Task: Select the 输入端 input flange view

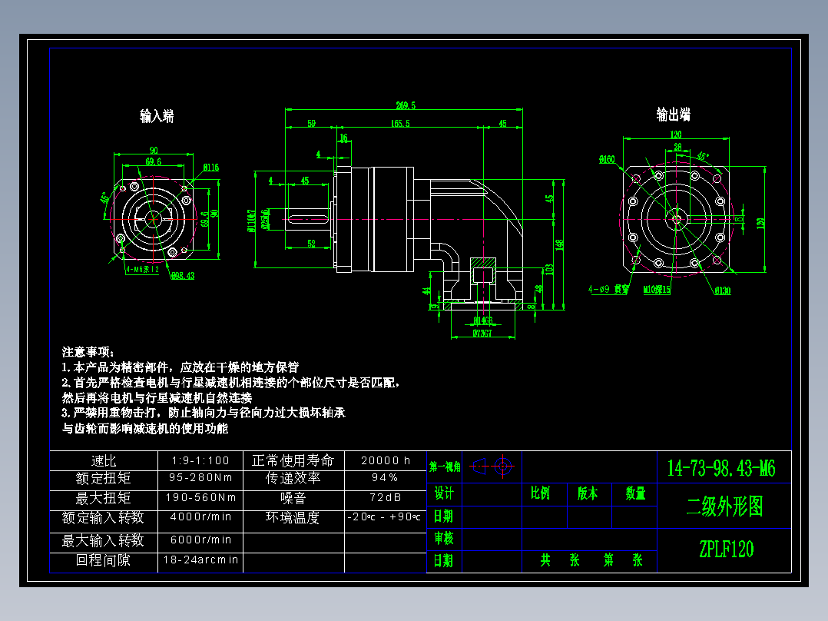Action: 154,219
